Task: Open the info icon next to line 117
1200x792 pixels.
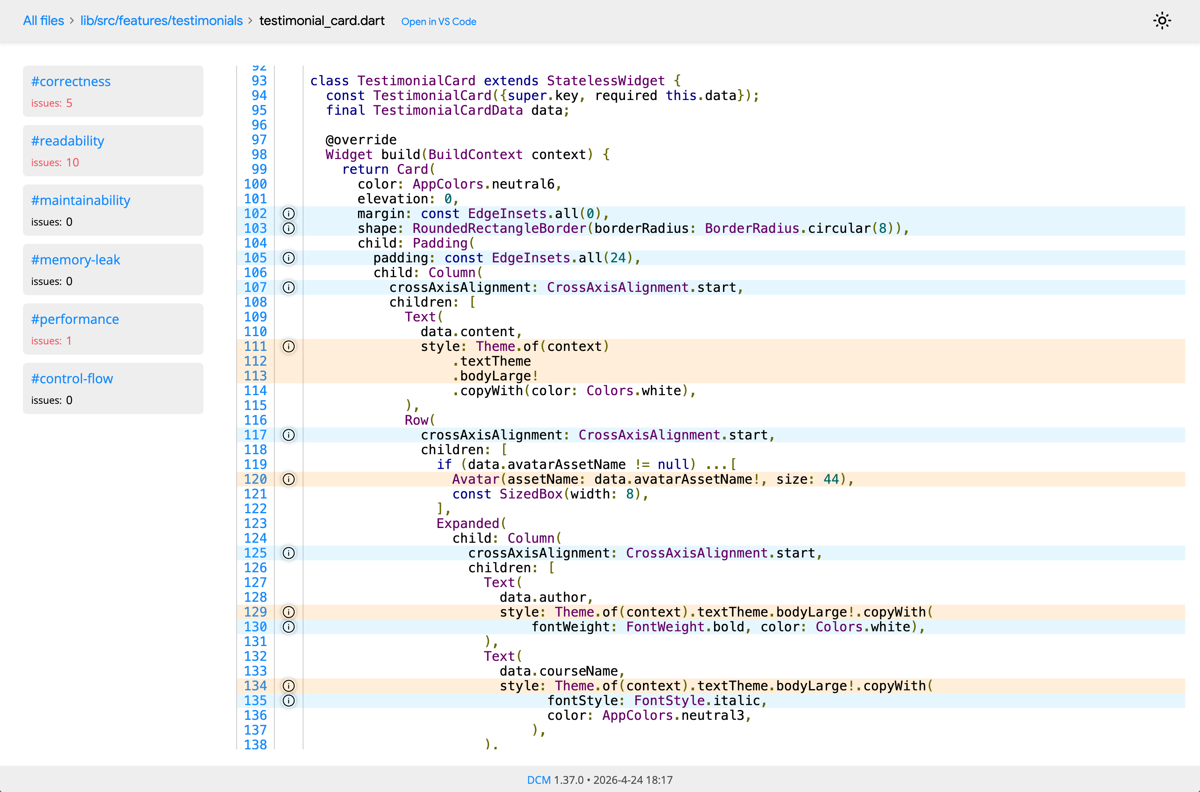Action: click(288, 435)
